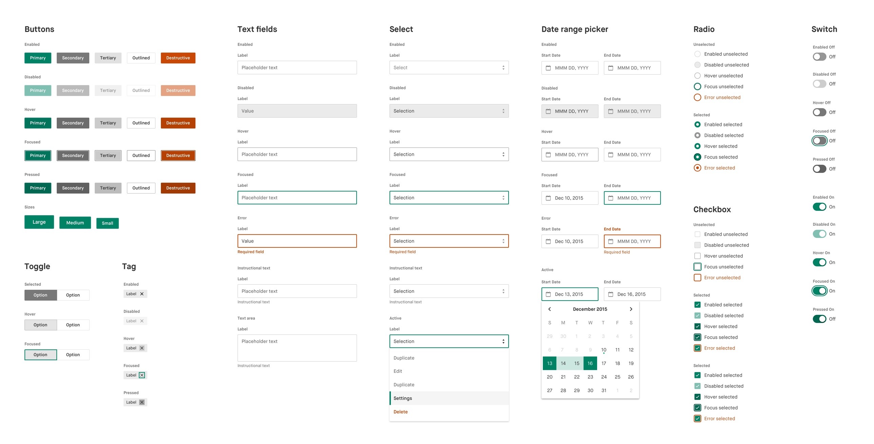Click calendar icon in Active Start Date field
The image size is (874, 444).
tap(548, 294)
